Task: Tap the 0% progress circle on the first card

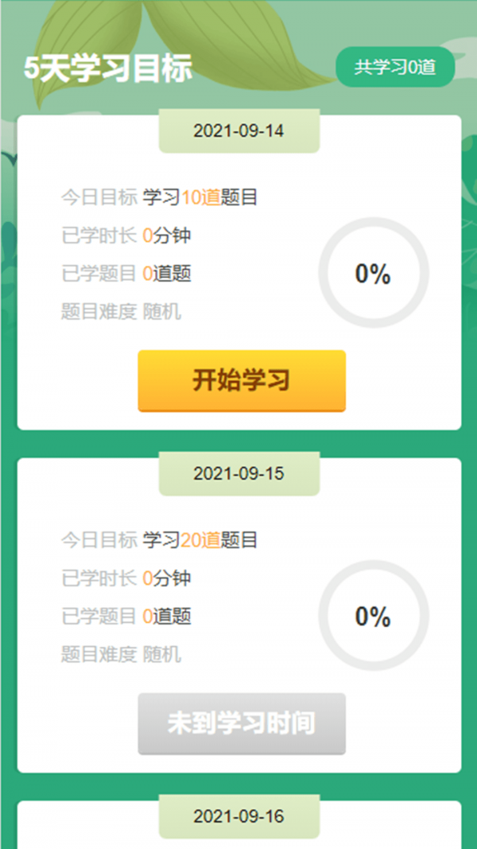Action: pyautogui.click(x=373, y=275)
